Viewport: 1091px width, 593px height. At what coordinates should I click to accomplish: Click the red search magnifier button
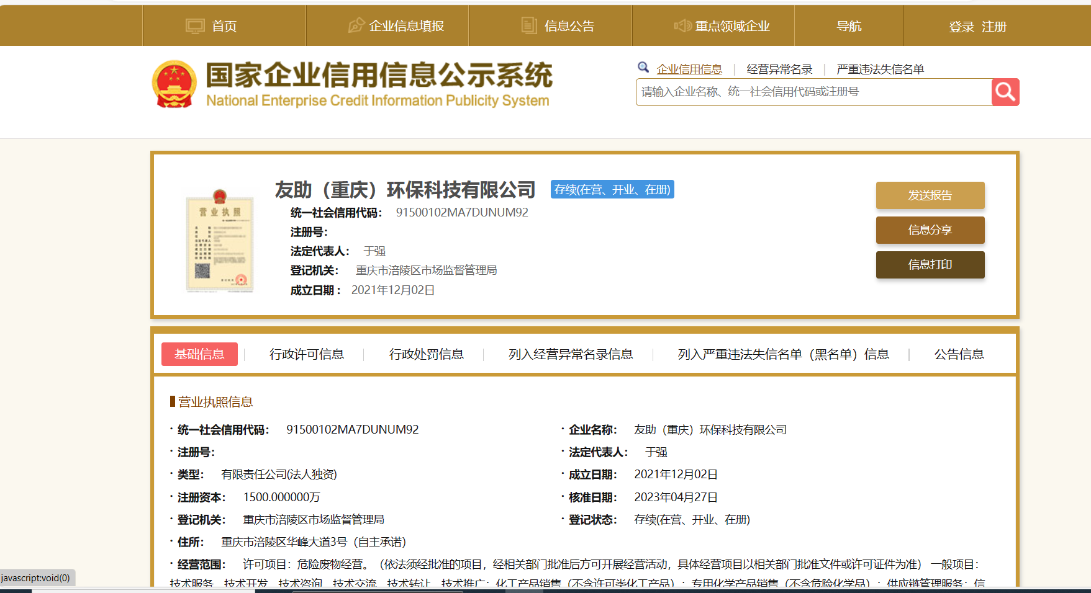click(1005, 92)
